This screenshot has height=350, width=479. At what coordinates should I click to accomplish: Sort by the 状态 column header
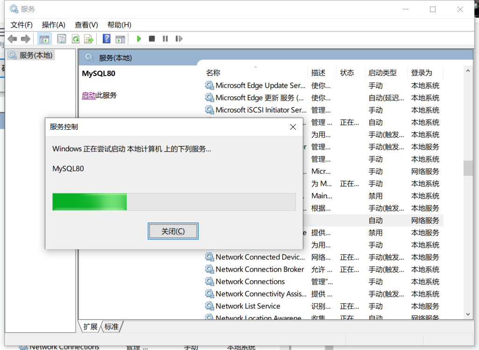(x=347, y=73)
